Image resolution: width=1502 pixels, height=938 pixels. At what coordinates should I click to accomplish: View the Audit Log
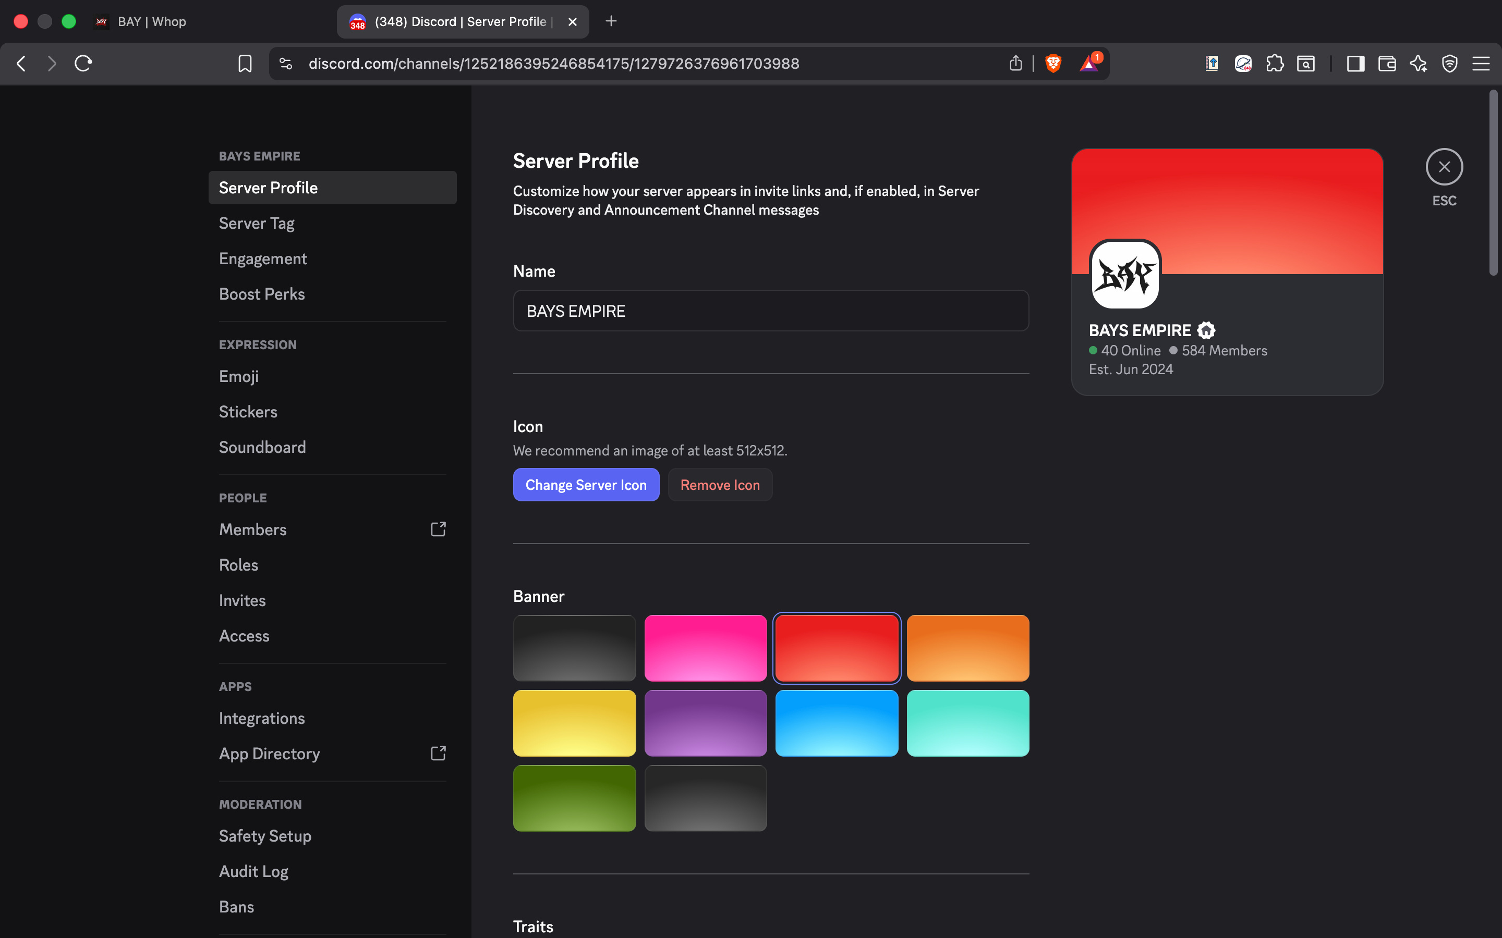tap(333, 871)
